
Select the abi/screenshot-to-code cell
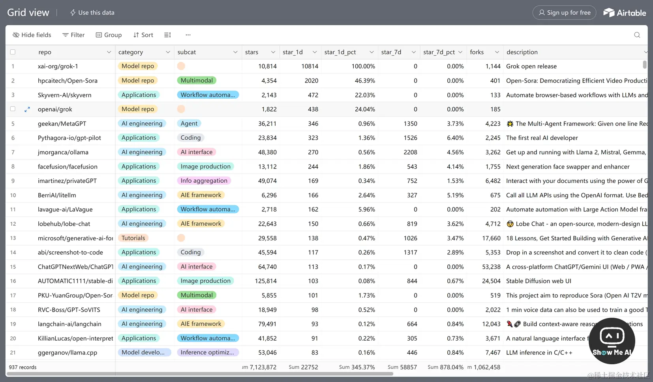click(60, 253)
